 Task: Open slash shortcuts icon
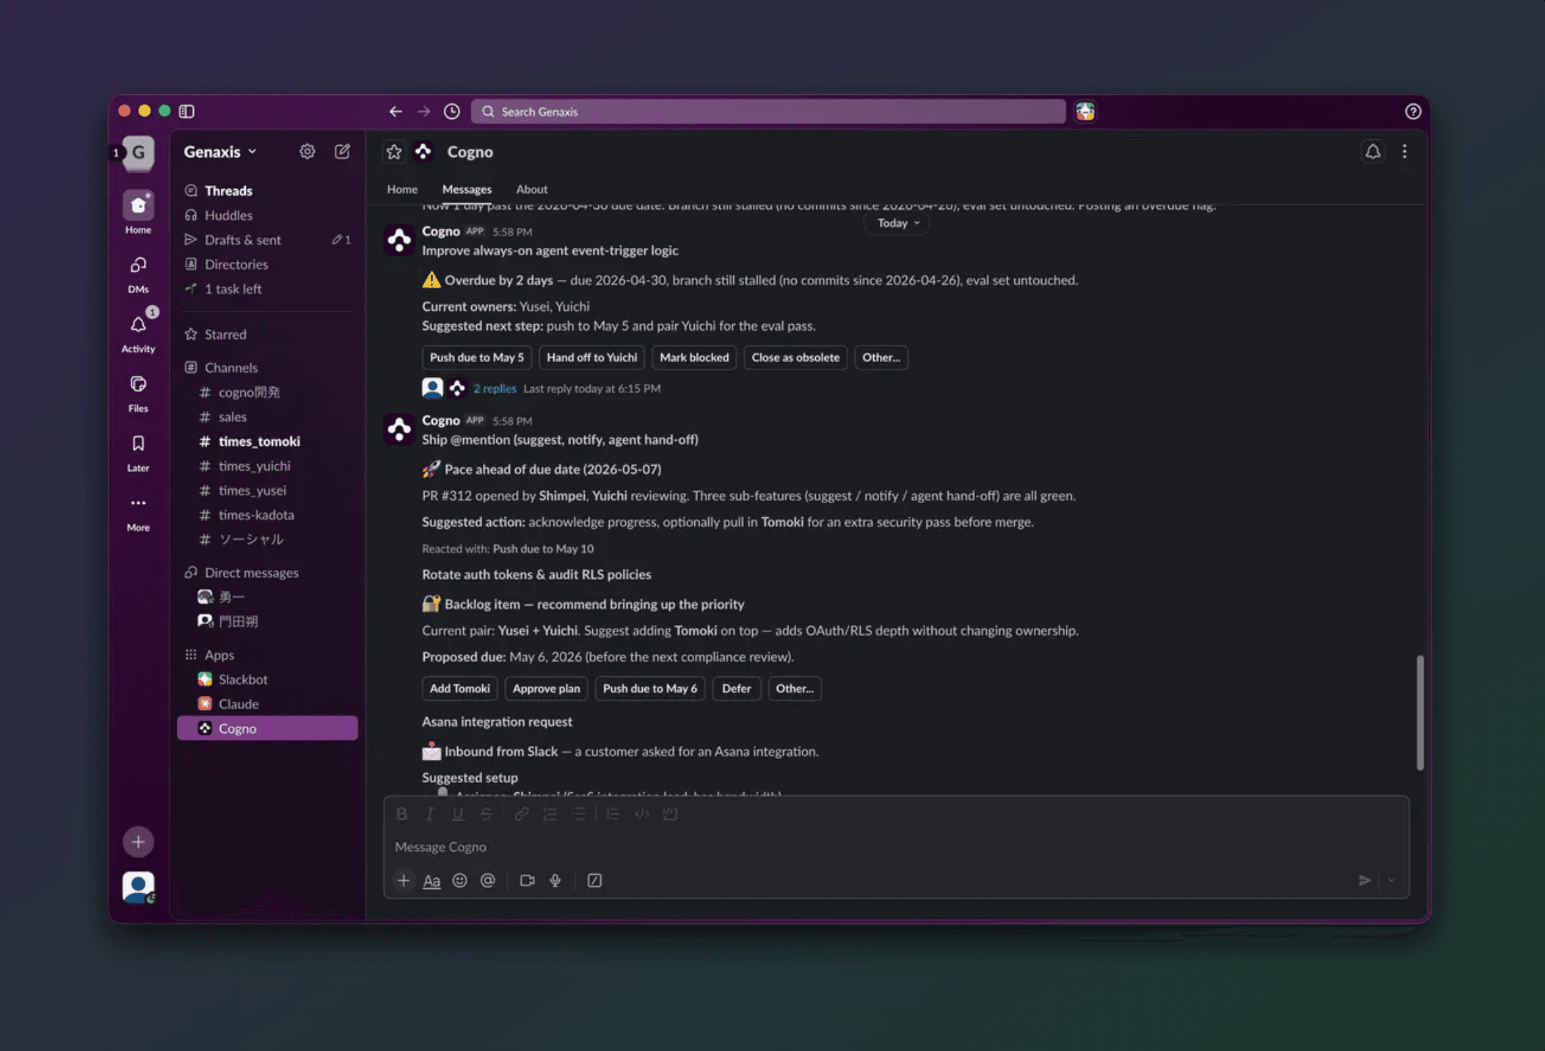point(594,880)
